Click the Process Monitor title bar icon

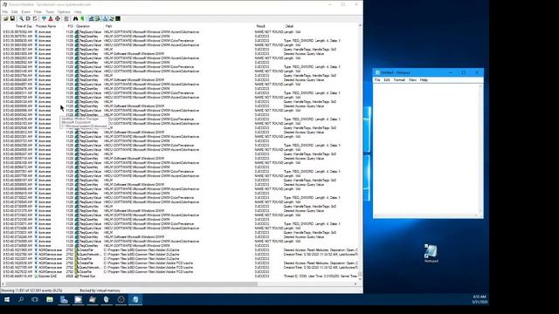click(4, 4)
